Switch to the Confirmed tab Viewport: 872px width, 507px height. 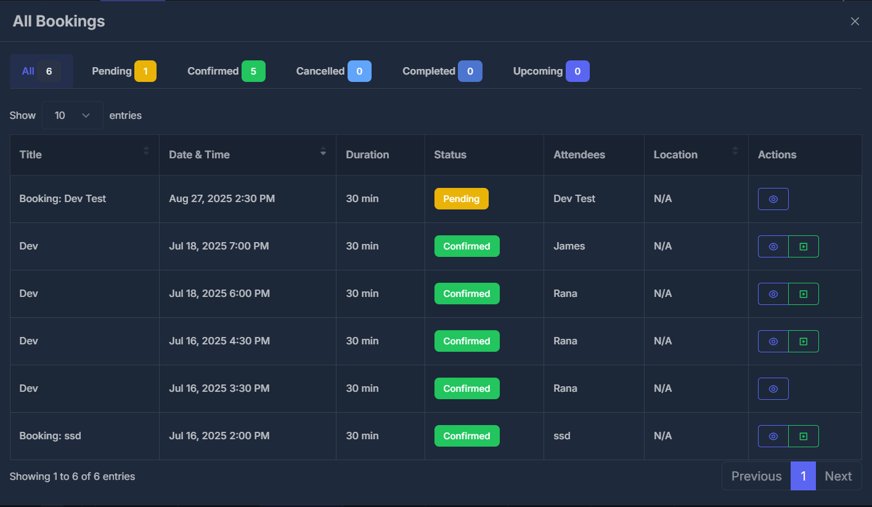tap(226, 71)
